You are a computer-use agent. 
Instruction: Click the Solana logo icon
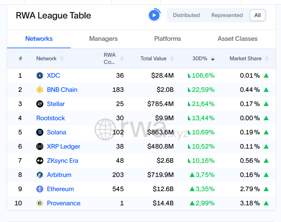tap(40, 132)
